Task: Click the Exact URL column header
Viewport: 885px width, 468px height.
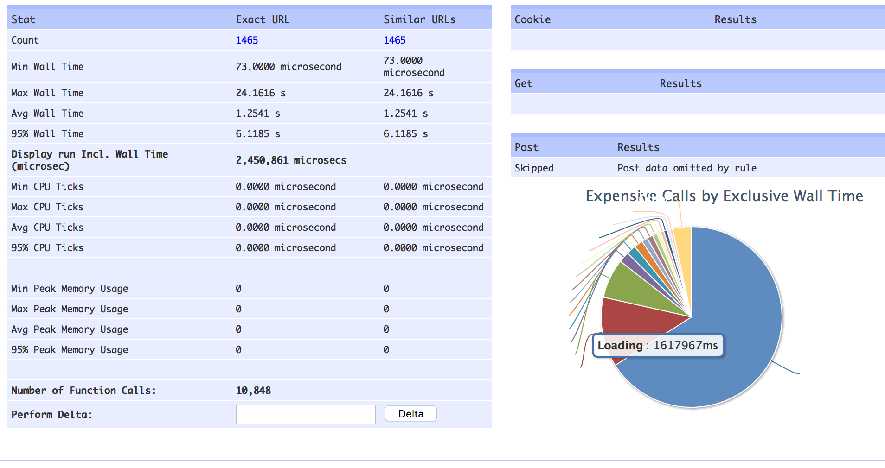Action: (263, 19)
